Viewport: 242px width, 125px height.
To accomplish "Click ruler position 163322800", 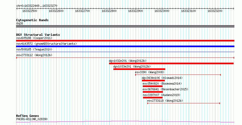I will pos(109,11).
